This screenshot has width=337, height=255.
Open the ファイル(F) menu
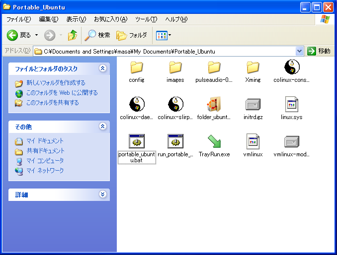[x=18, y=19]
